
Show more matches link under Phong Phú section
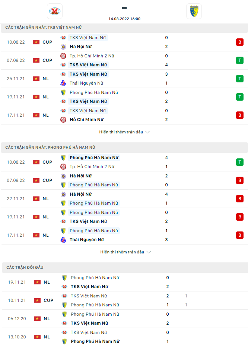[122, 252]
